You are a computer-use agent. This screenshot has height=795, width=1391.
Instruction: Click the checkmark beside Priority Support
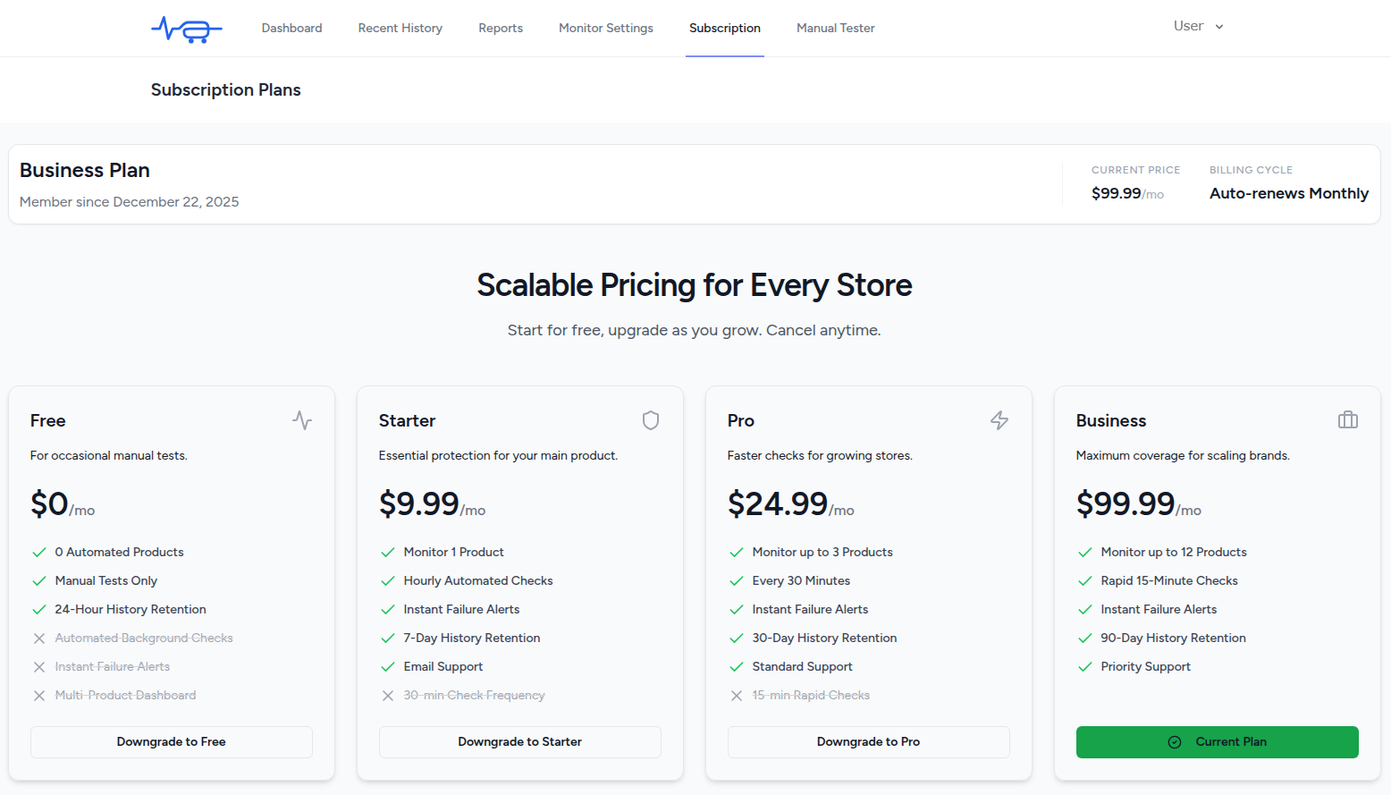pyautogui.click(x=1085, y=667)
